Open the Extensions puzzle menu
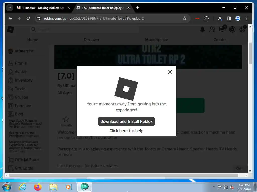257x192 pixels. coord(206,18)
